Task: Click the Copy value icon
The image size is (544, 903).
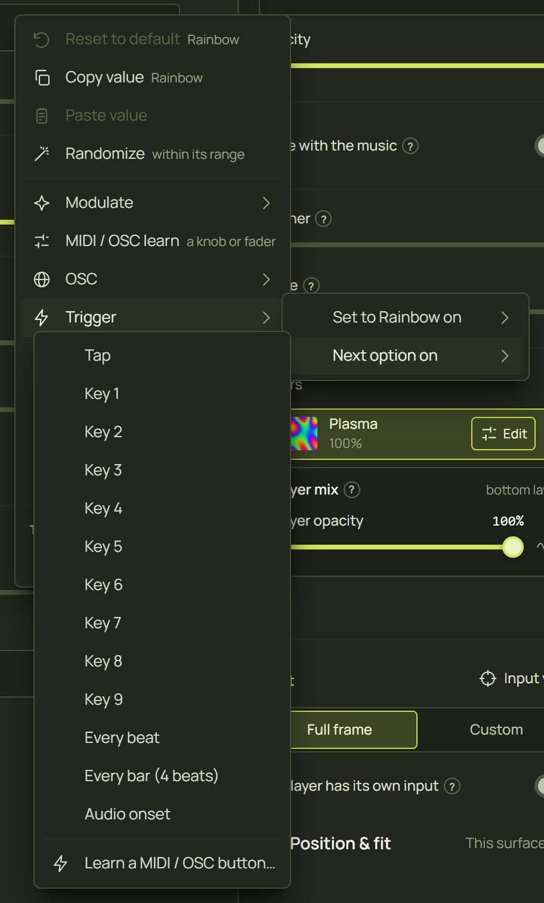Action: click(x=42, y=78)
